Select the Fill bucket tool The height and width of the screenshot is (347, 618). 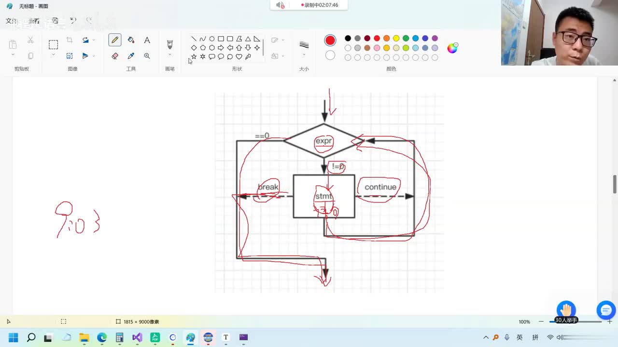131,40
